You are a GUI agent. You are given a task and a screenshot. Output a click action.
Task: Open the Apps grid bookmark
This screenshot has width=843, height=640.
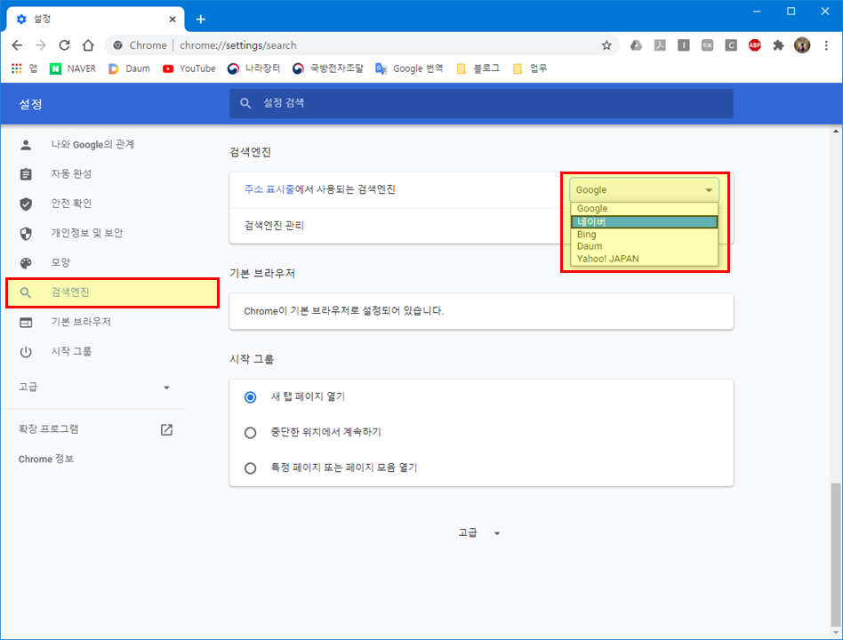pos(24,68)
